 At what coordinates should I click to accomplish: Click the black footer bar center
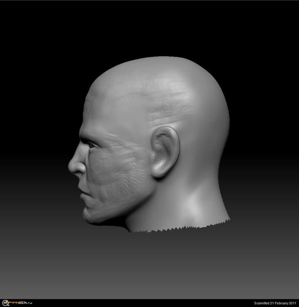tap(149, 303)
